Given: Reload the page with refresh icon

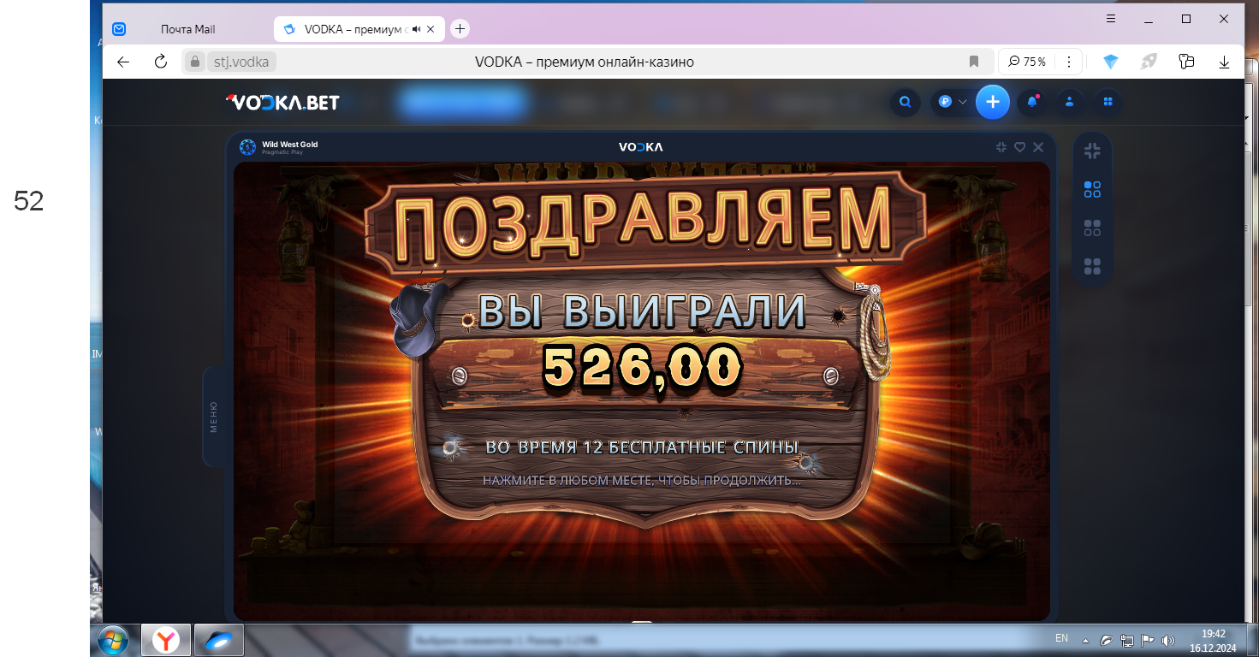Looking at the screenshot, I should (160, 62).
